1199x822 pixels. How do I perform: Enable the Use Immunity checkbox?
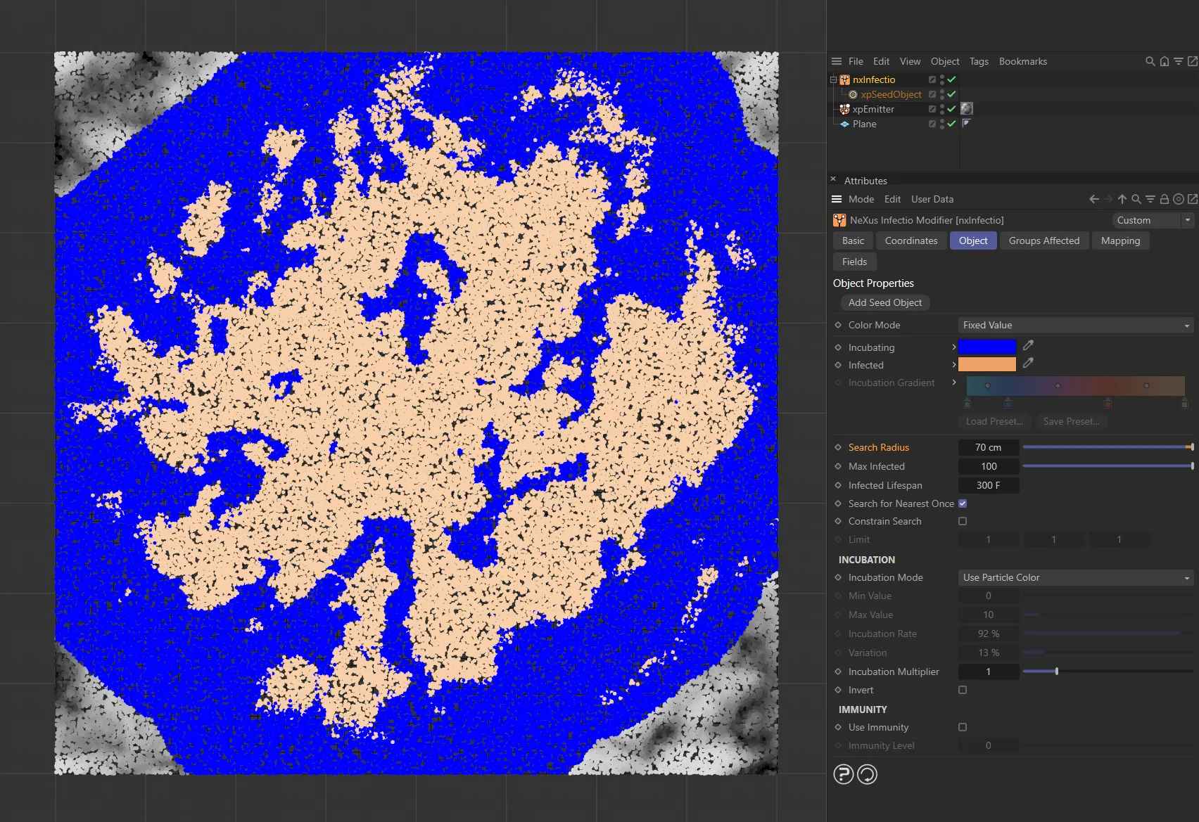click(963, 727)
